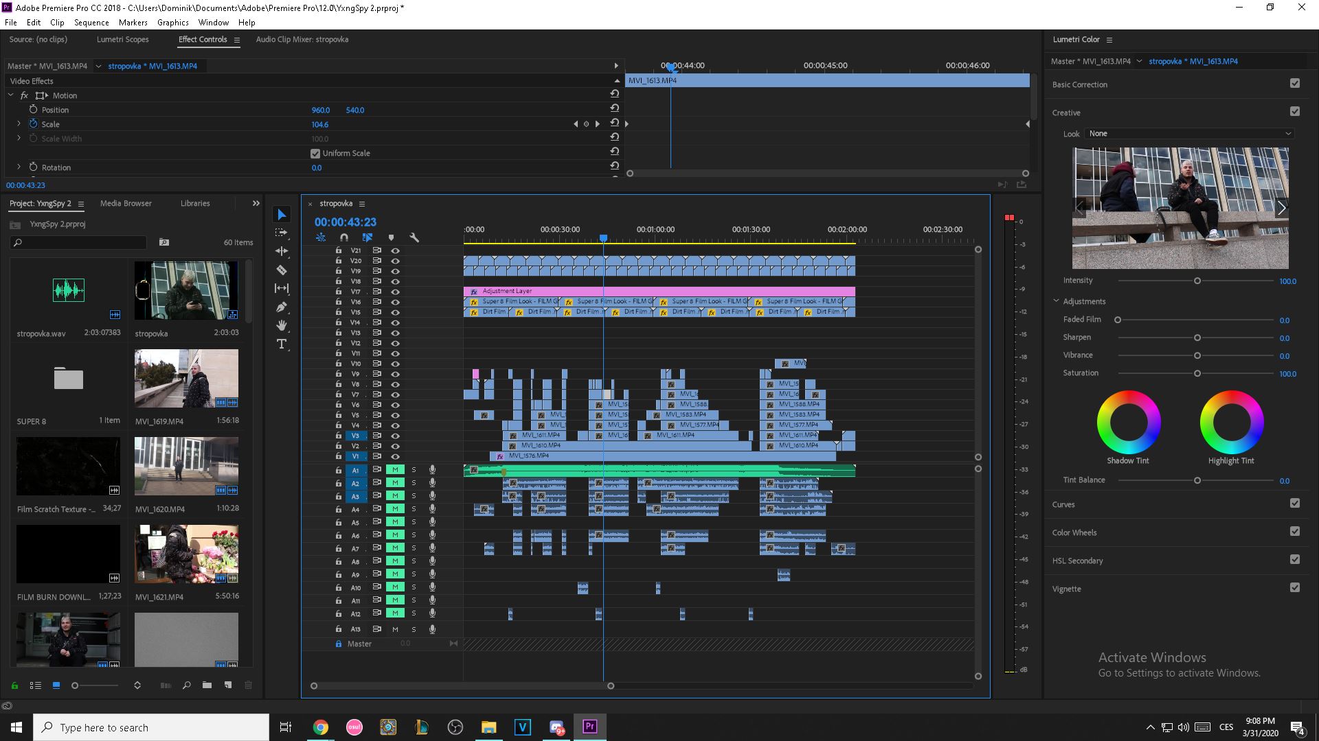Select the MVI_1620.MP4 thumbnail
Screen dimensions: 1319x741
186,467
